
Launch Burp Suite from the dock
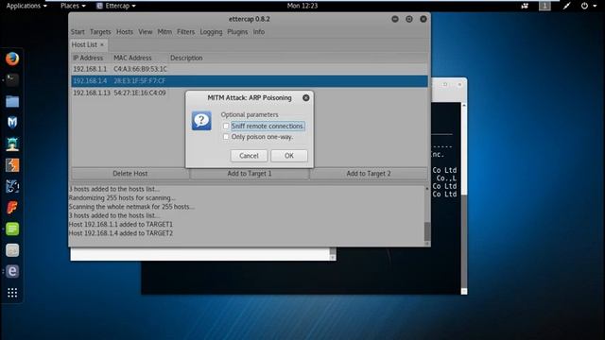point(12,165)
